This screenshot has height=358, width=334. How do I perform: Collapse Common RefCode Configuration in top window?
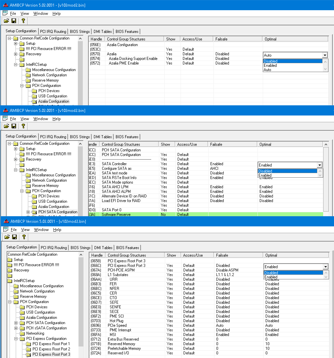[9, 38]
